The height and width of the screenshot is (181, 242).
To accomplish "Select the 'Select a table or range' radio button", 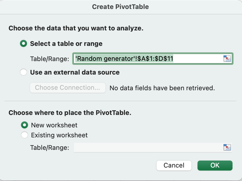I will point(23,43).
